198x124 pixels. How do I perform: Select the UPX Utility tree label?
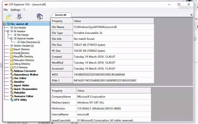click(20, 100)
